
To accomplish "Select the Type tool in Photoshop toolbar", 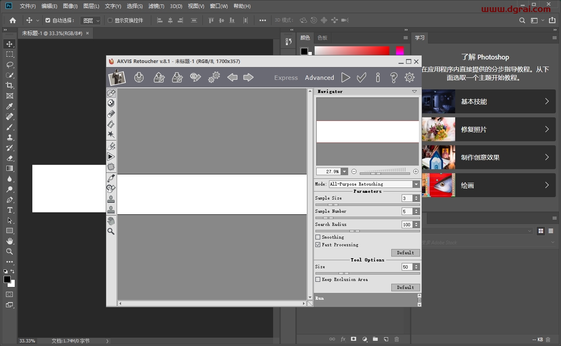I will pyautogui.click(x=10, y=210).
